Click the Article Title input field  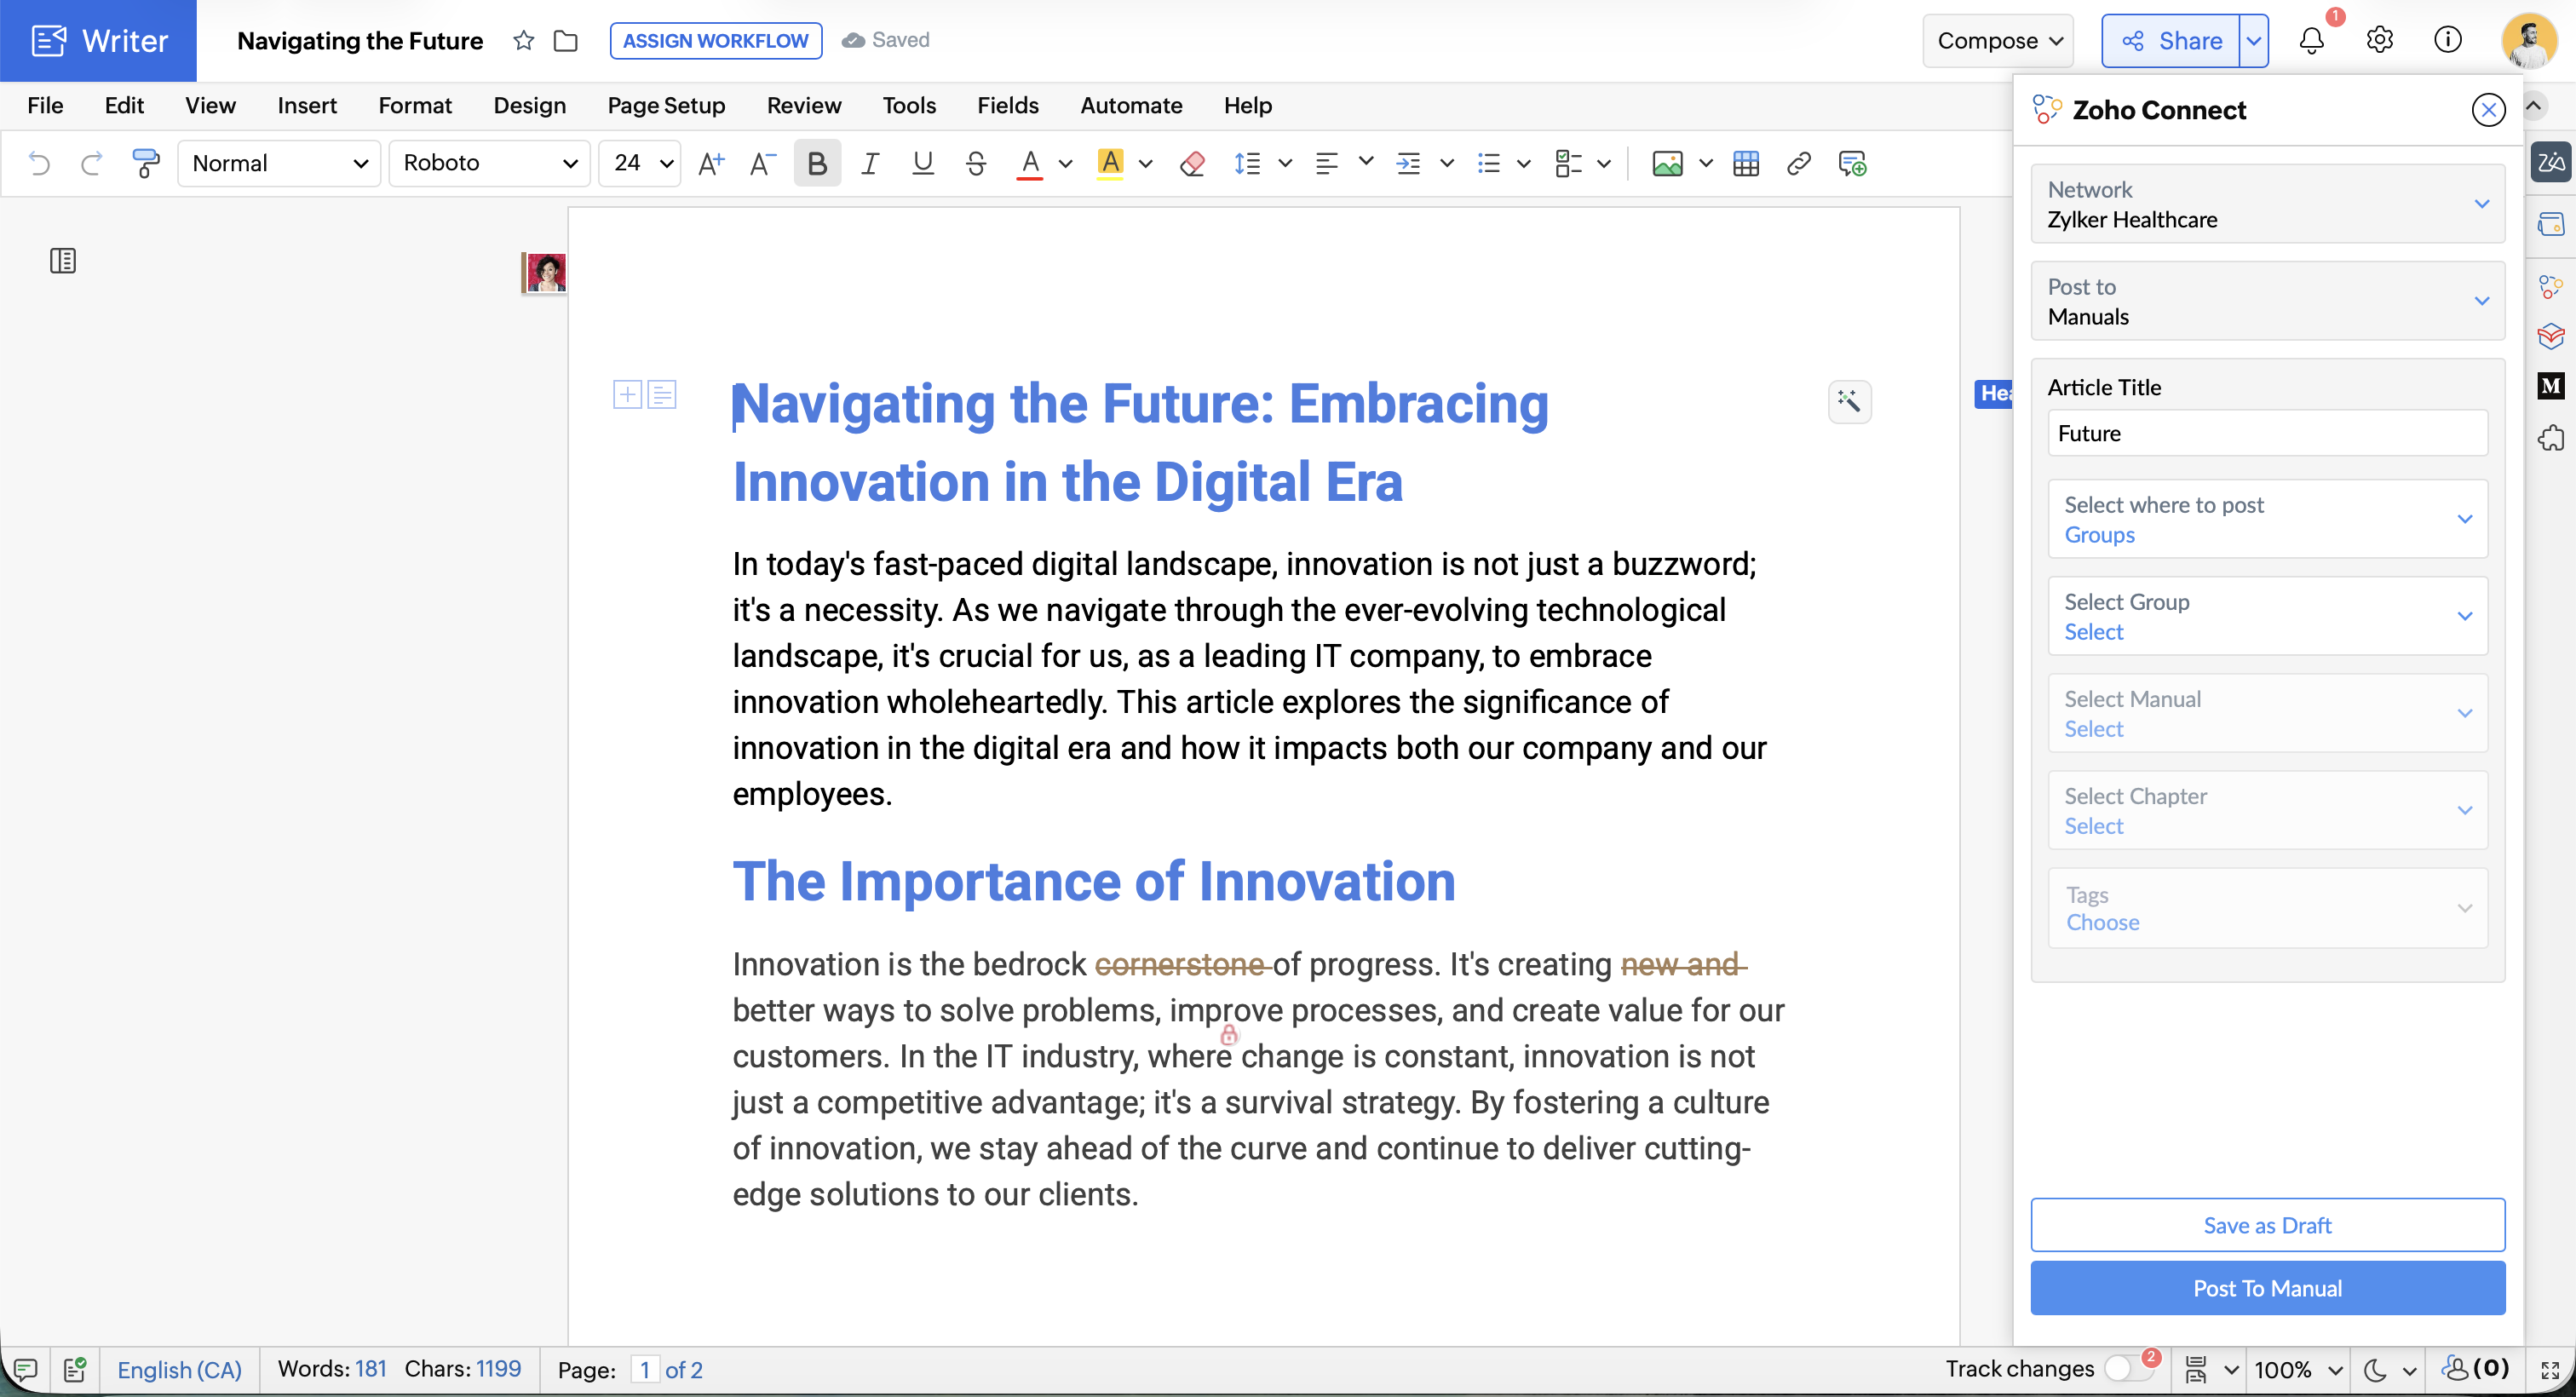click(2267, 433)
